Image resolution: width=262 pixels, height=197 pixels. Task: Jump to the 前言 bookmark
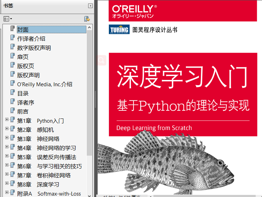23,111
